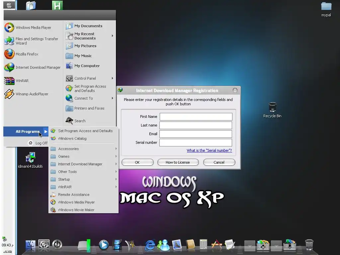The height and width of the screenshot is (255, 340).
Task: Open System Preferences gear in dock
Action: click(44, 245)
